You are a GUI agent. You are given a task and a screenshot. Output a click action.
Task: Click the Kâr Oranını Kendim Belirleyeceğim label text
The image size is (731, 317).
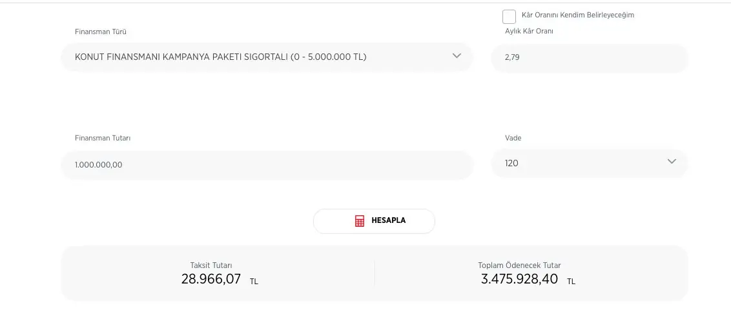coord(577,15)
